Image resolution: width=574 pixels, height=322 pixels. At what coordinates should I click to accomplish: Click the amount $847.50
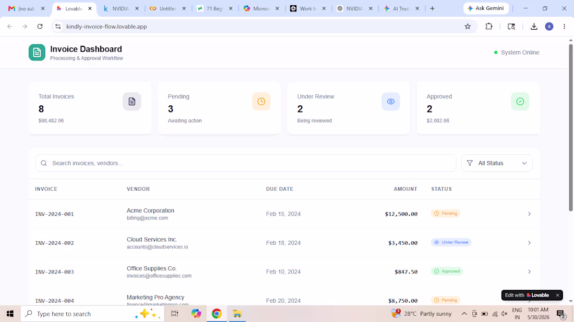(406, 271)
